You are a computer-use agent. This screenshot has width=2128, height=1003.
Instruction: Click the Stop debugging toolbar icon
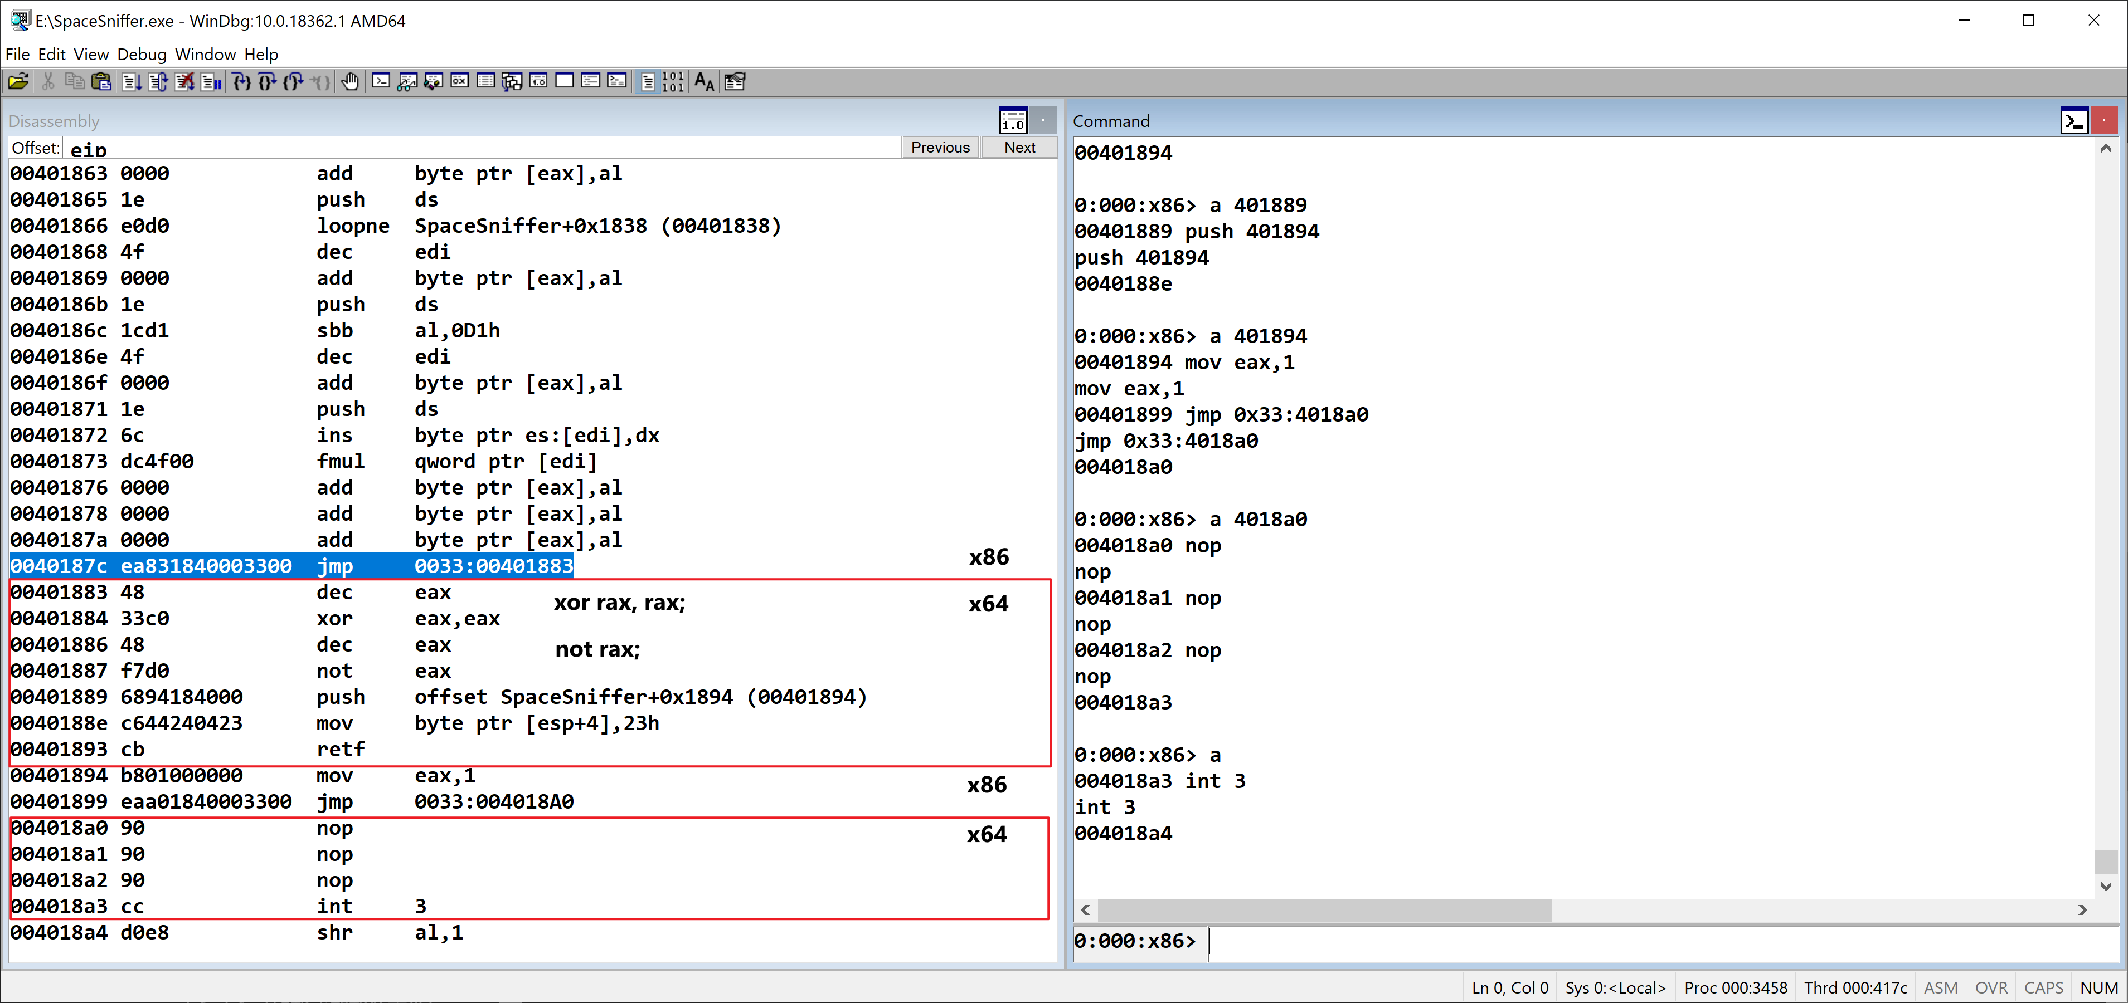tap(184, 81)
